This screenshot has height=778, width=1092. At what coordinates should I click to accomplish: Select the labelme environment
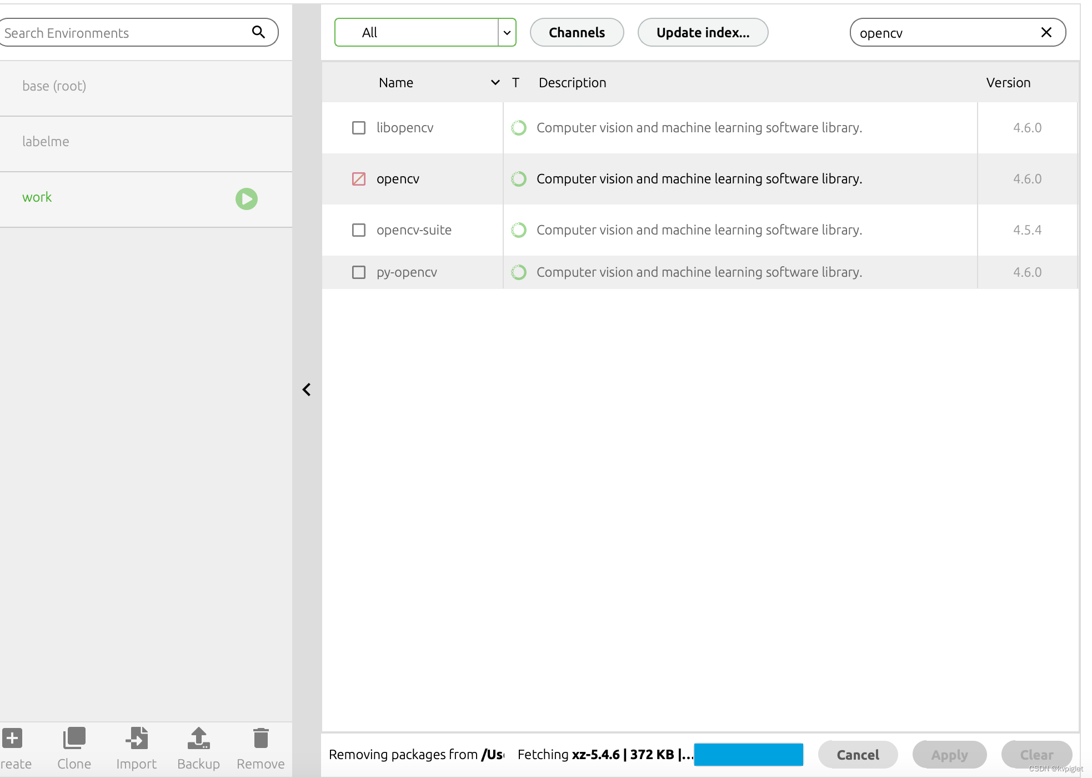point(46,142)
